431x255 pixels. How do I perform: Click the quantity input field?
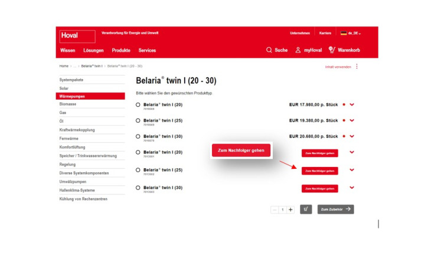pos(282,210)
